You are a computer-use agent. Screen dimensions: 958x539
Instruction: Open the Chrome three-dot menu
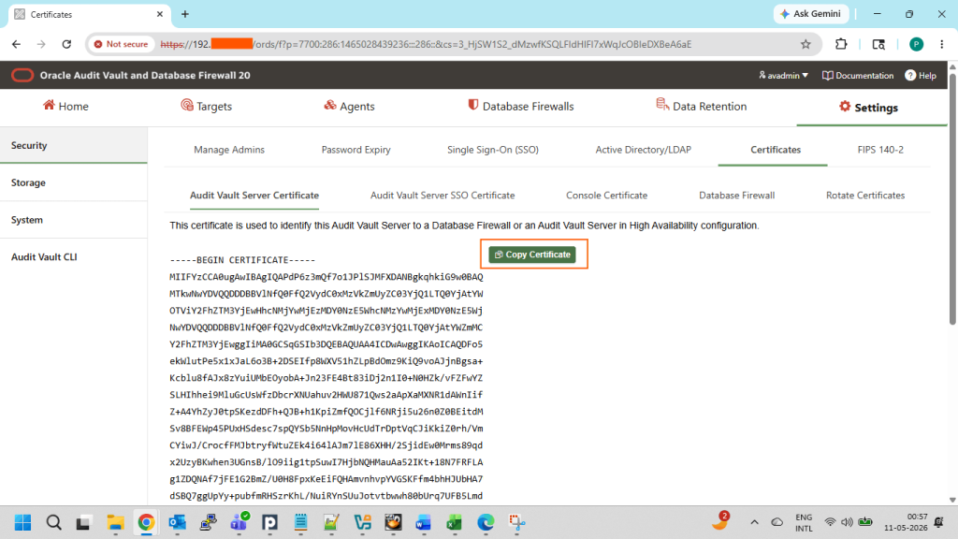click(941, 44)
